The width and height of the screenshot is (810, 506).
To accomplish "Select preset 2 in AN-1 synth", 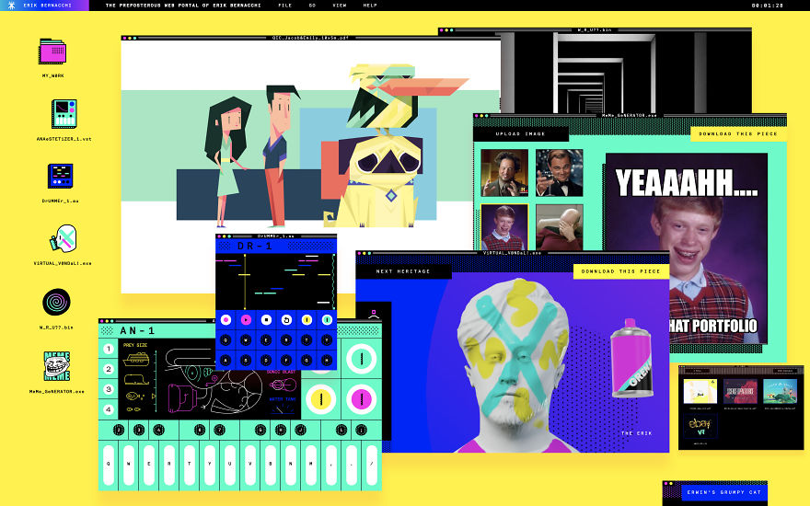I will 109,369.
